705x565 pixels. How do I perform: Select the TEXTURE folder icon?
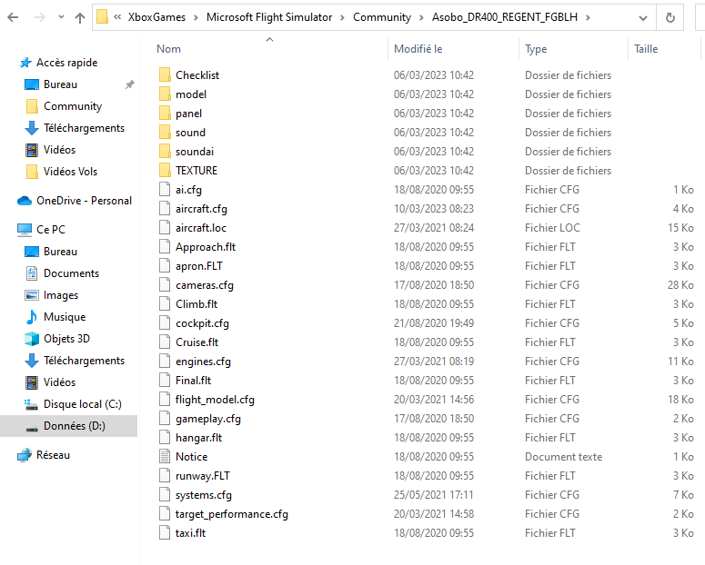point(165,171)
